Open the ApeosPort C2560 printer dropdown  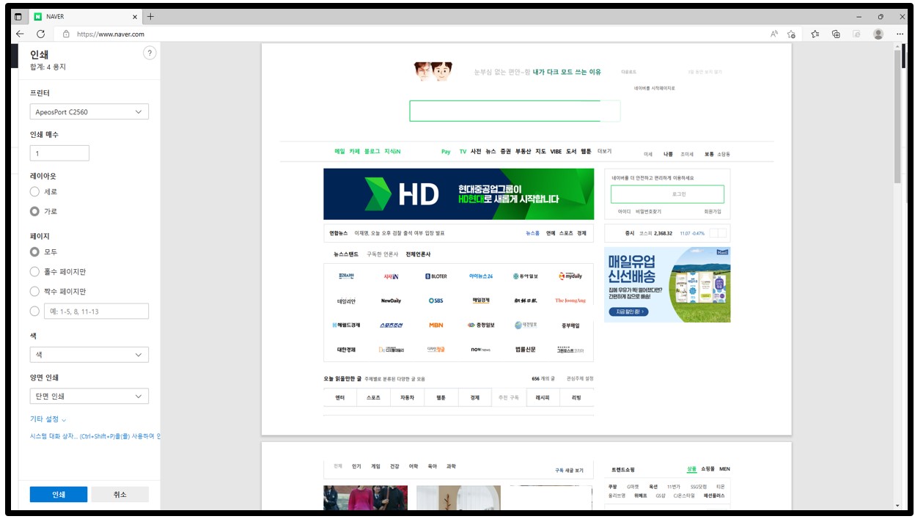click(x=89, y=112)
